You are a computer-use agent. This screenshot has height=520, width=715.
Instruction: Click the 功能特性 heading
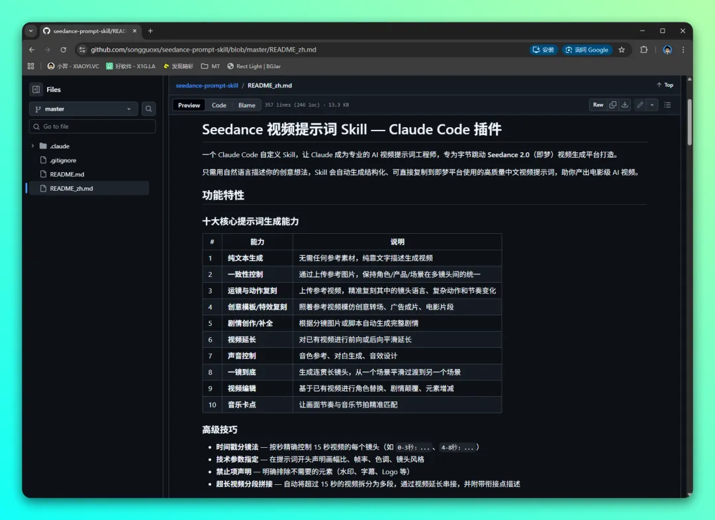[223, 195]
